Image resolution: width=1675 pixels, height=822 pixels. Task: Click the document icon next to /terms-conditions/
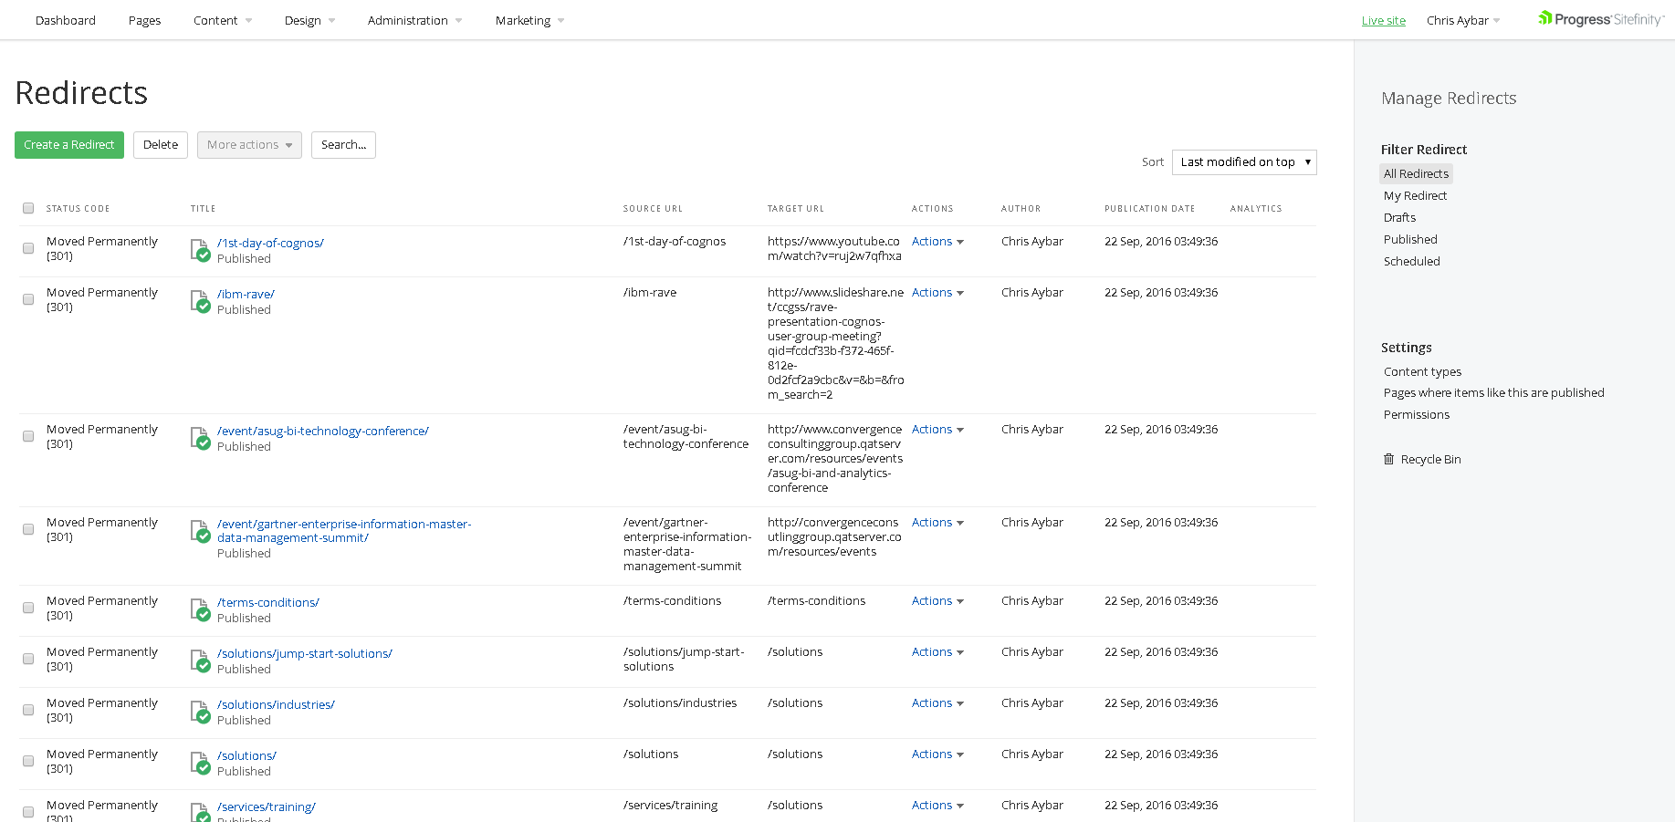[x=200, y=609]
